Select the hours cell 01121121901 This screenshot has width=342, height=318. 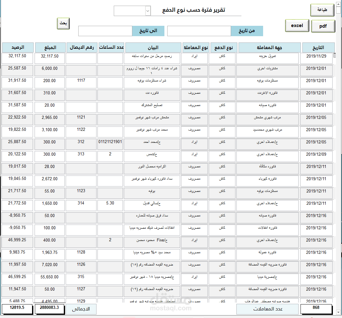pyautogui.click(x=110, y=144)
